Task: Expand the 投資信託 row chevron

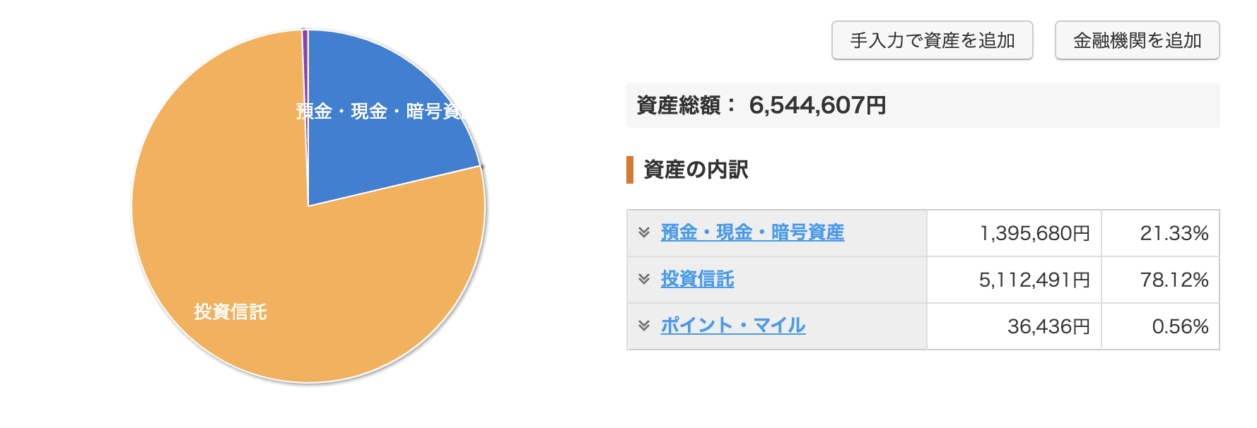Action: [643, 279]
